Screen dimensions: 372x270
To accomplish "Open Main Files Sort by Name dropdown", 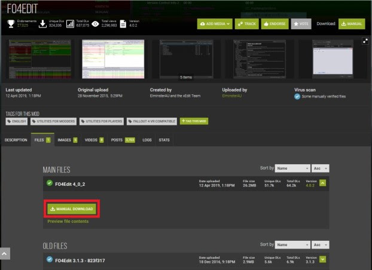I will (x=292, y=168).
